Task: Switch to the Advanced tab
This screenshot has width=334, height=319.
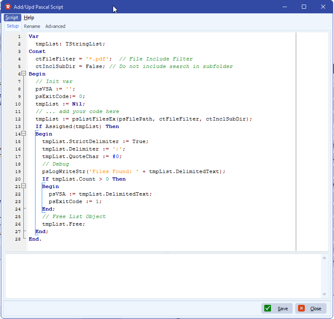Action: [55, 26]
